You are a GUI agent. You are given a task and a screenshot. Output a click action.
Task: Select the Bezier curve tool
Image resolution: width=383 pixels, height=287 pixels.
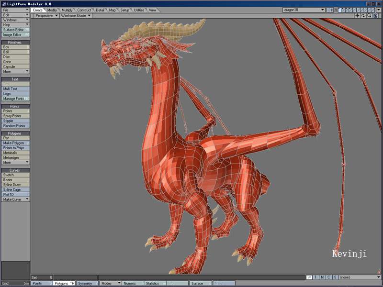coord(16,180)
